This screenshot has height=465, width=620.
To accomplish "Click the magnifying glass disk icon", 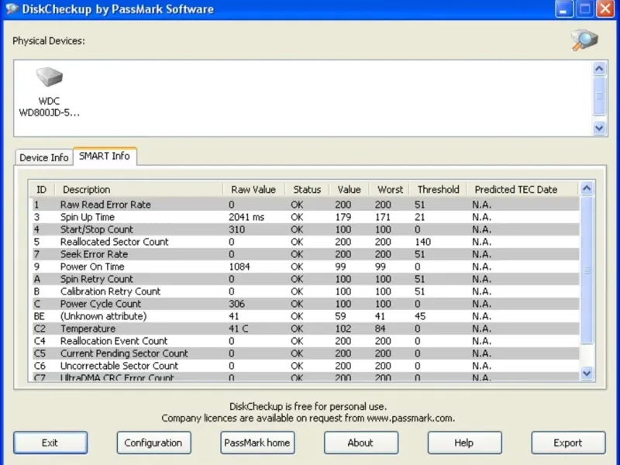I will tap(584, 40).
